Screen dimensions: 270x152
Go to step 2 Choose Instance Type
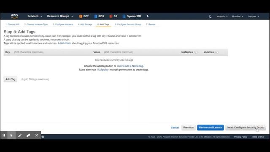(x=36, y=24)
